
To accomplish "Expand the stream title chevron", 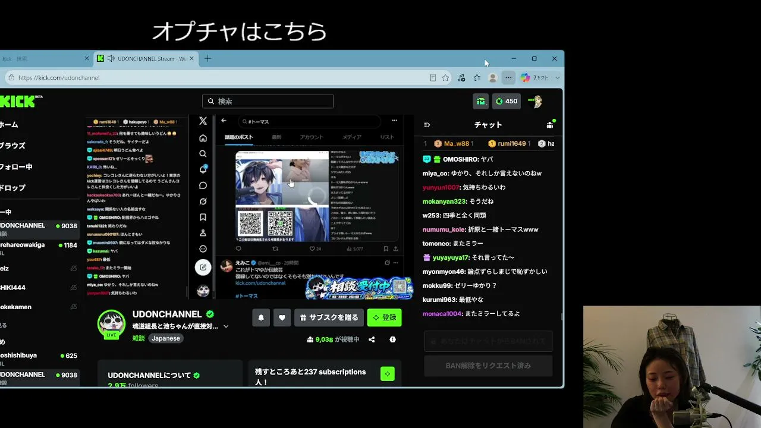I will (x=226, y=326).
